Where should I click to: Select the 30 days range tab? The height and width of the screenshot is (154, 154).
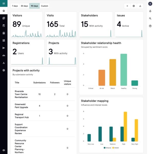(x=24, y=6)
